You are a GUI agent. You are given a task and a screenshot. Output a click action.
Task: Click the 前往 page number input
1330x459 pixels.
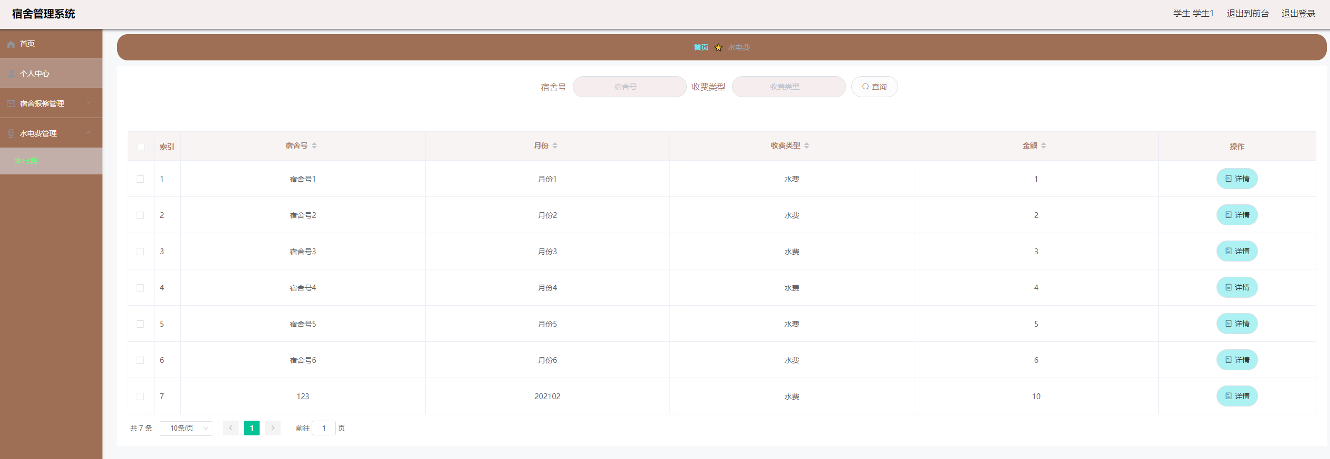point(324,428)
